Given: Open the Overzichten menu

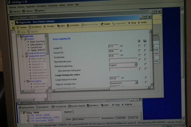Looking at the screenshot, I should point(52,5).
